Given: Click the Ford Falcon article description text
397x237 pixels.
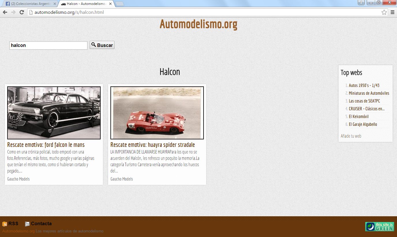Looking at the screenshot, I should 51,161.
